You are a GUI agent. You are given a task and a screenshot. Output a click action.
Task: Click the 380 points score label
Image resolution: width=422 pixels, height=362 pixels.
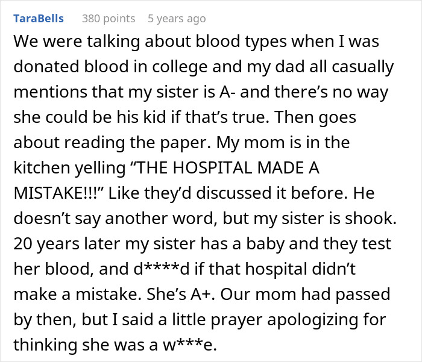108,19
